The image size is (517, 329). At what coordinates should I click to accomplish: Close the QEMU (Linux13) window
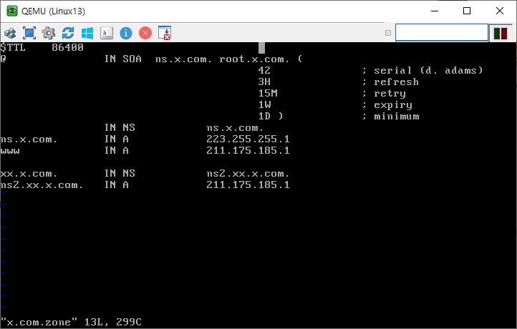click(x=500, y=11)
